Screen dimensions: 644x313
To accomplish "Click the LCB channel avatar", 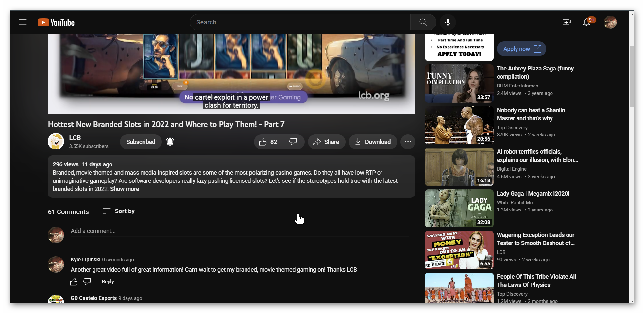I will pos(56,141).
